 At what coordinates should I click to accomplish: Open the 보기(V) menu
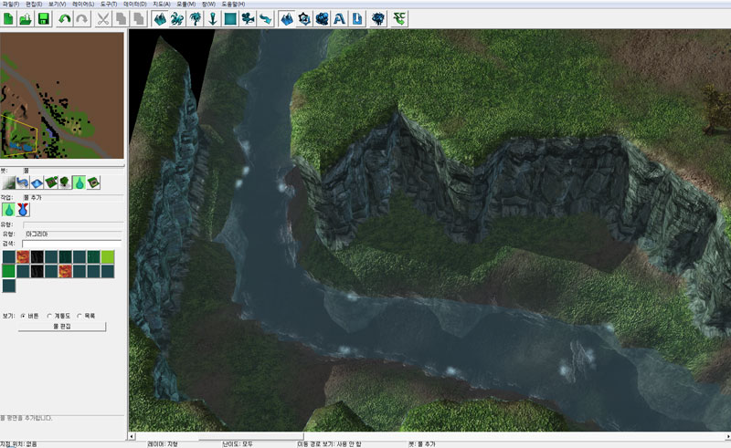(x=57, y=4)
